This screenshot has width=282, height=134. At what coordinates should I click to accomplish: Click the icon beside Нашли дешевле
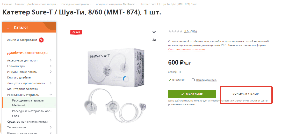[193, 80]
